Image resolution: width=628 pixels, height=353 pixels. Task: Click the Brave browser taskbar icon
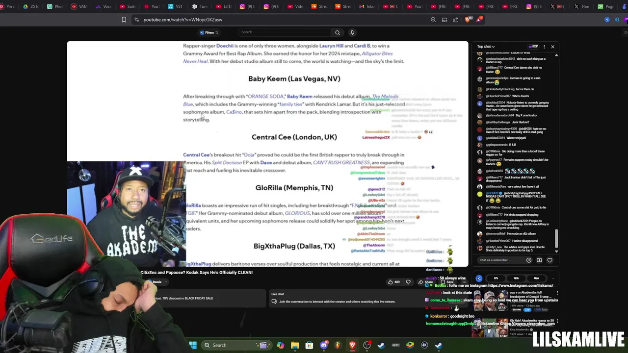click(352, 345)
